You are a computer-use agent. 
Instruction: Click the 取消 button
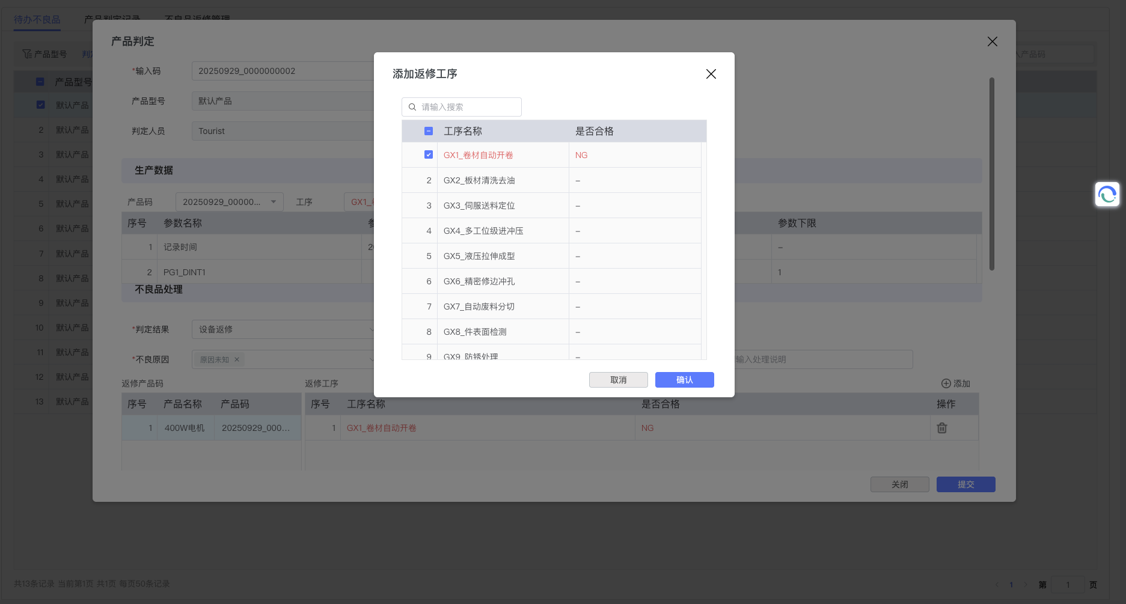click(x=618, y=380)
